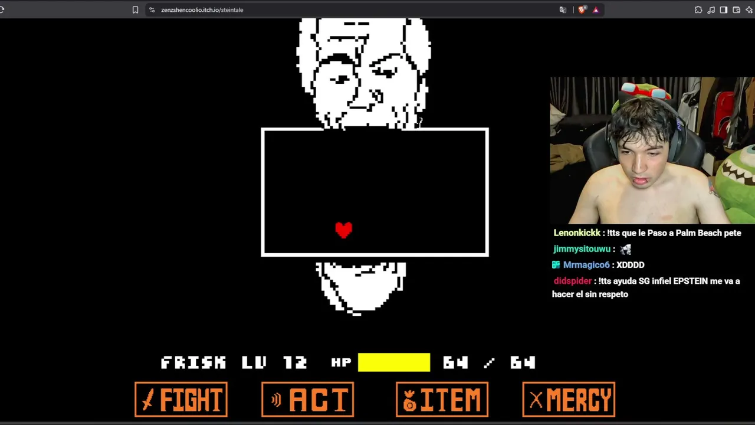Choose the ACT battle option
This screenshot has height=425, width=755.
[x=307, y=400]
